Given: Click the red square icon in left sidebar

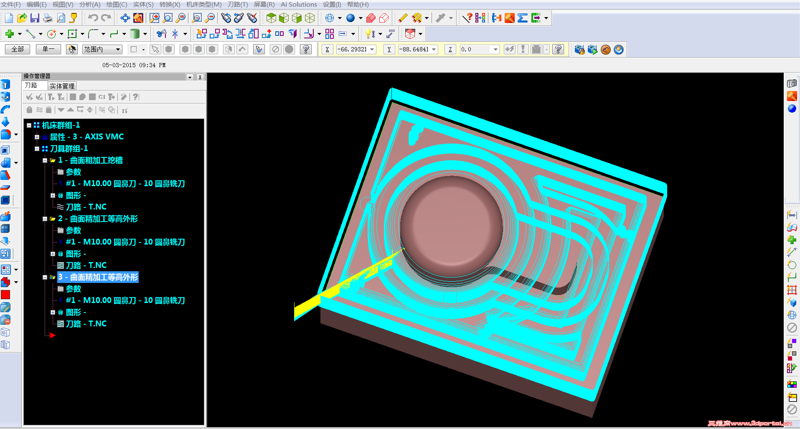Looking at the screenshot, I should (5, 295).
